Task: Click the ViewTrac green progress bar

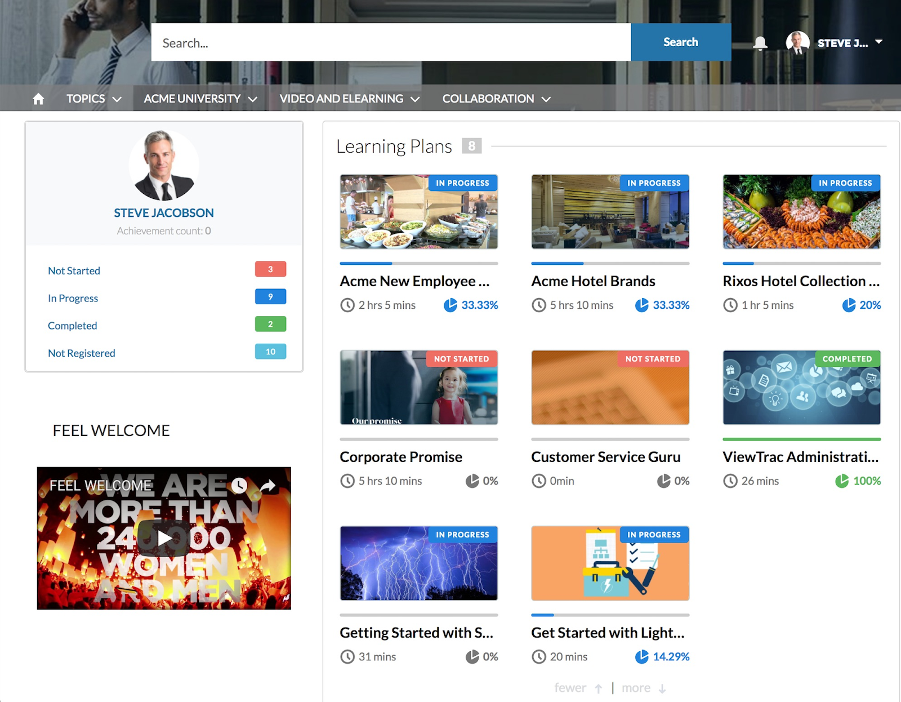Action: (802, 439)
